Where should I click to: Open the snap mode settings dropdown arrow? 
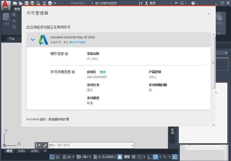tap(144, 157)
